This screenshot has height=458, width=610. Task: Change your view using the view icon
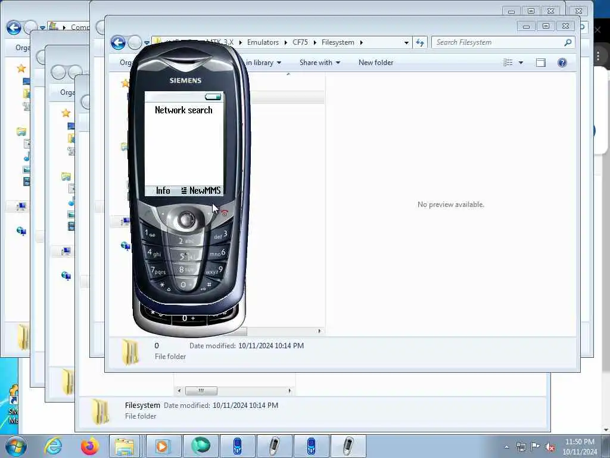point(508,63)
